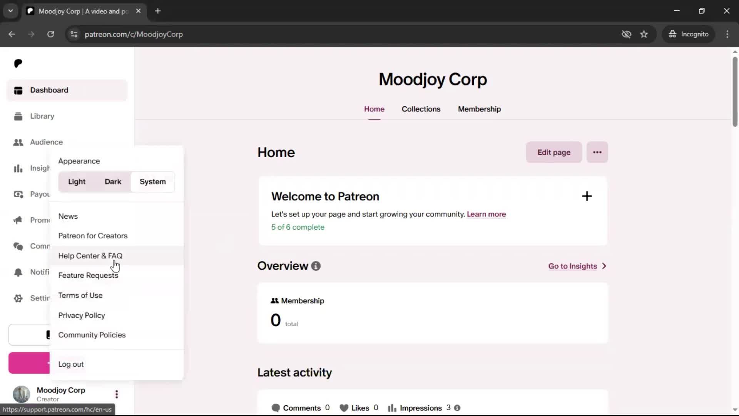
Task: Click the Overview info icon
Action: pos(316,266)
